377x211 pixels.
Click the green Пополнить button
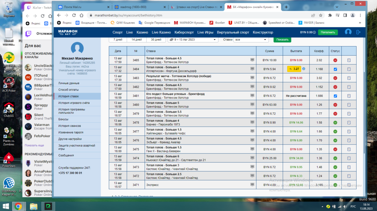pos(328,32)
